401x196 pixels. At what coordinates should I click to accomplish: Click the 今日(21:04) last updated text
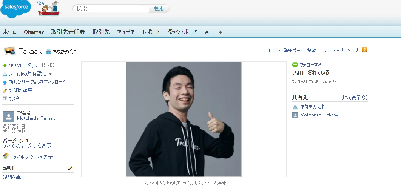click(x=14, y=131)
